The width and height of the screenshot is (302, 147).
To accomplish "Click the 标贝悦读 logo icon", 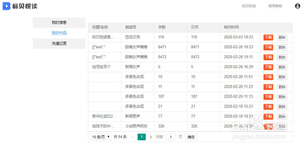I will [7, 6].
